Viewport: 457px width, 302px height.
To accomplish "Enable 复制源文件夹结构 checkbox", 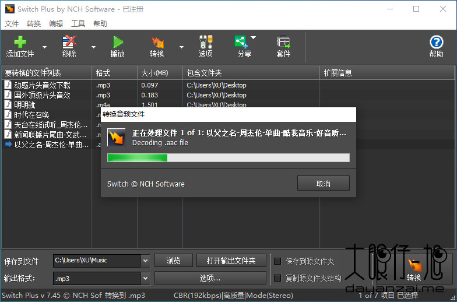I will (277, 278).
